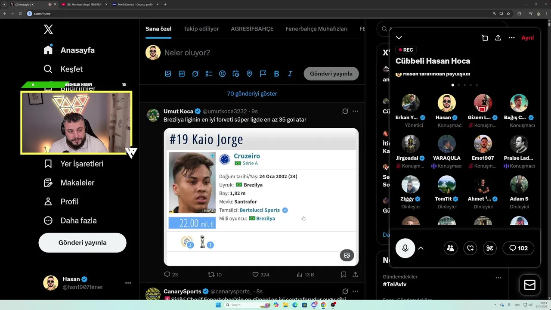The image size is (551, 310).
Task: Switch to Fenerbahçe Muhafızları tab
Action: pyautogui.click(x=316, y=29)
